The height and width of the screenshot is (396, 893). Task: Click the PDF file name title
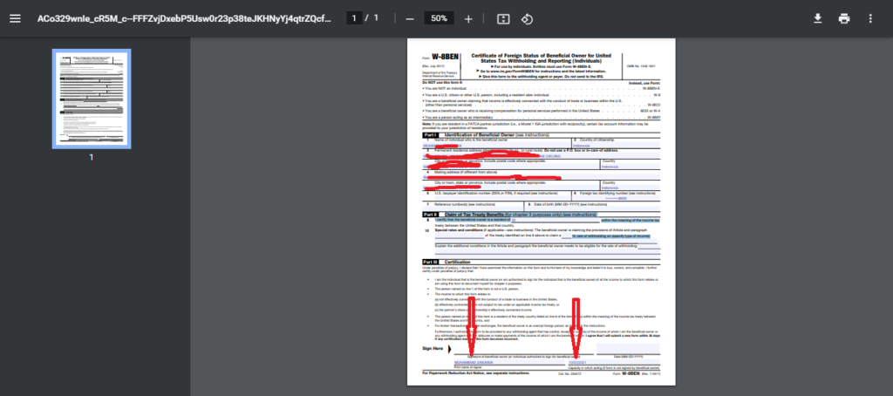(x=184, y=18)
